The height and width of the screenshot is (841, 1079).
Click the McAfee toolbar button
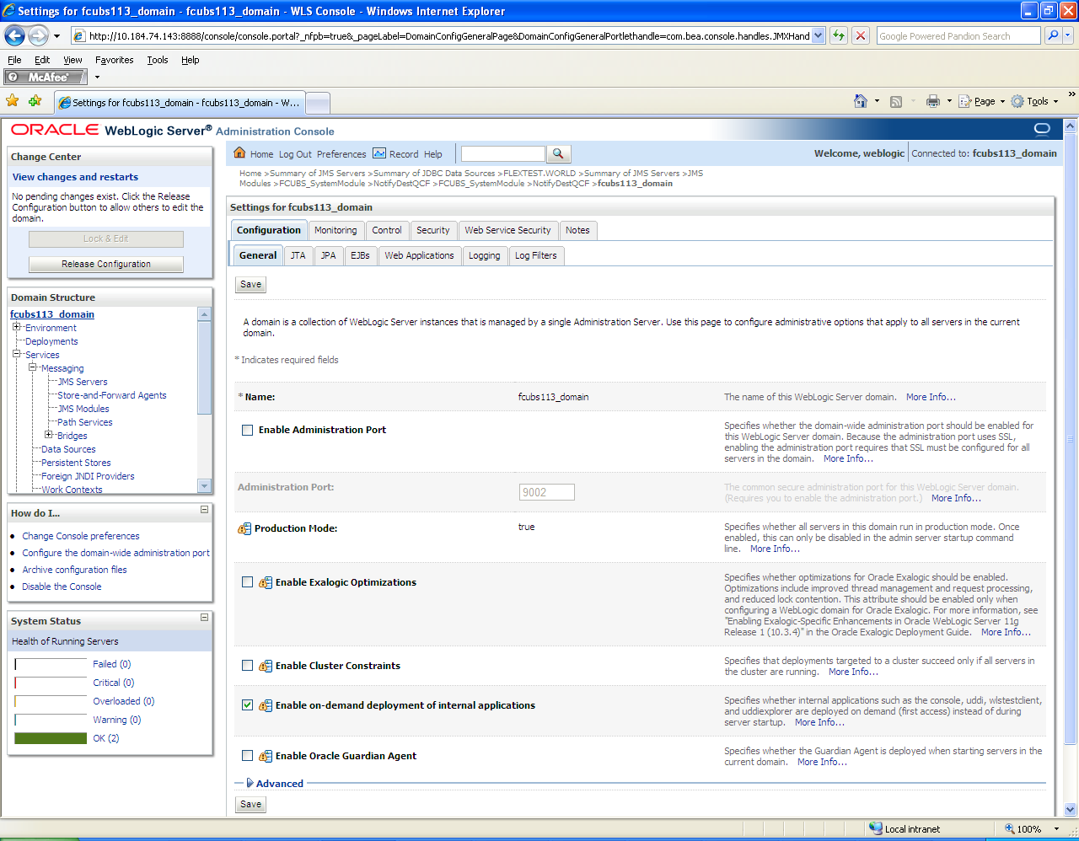tap(46, 77)
